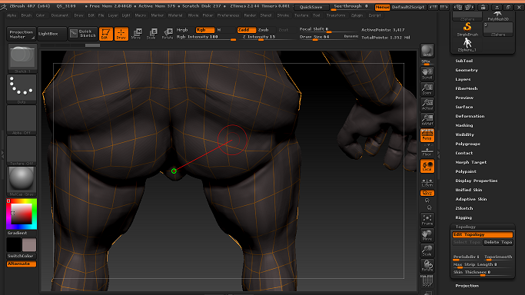Image resolution: width=525 pixels, height=295 pixels.
Task: Click the Actual size icon
Action: [x=427, y=104]
